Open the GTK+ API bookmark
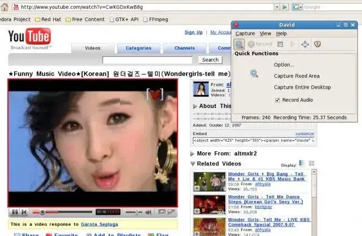This screenshot has width=362, height=236. [124, 19]
